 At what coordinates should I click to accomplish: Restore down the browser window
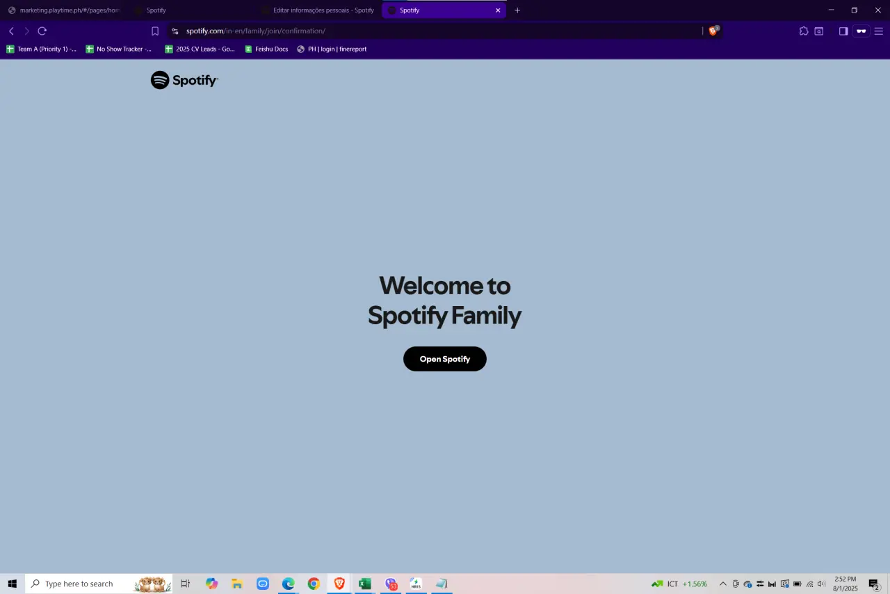855,10
